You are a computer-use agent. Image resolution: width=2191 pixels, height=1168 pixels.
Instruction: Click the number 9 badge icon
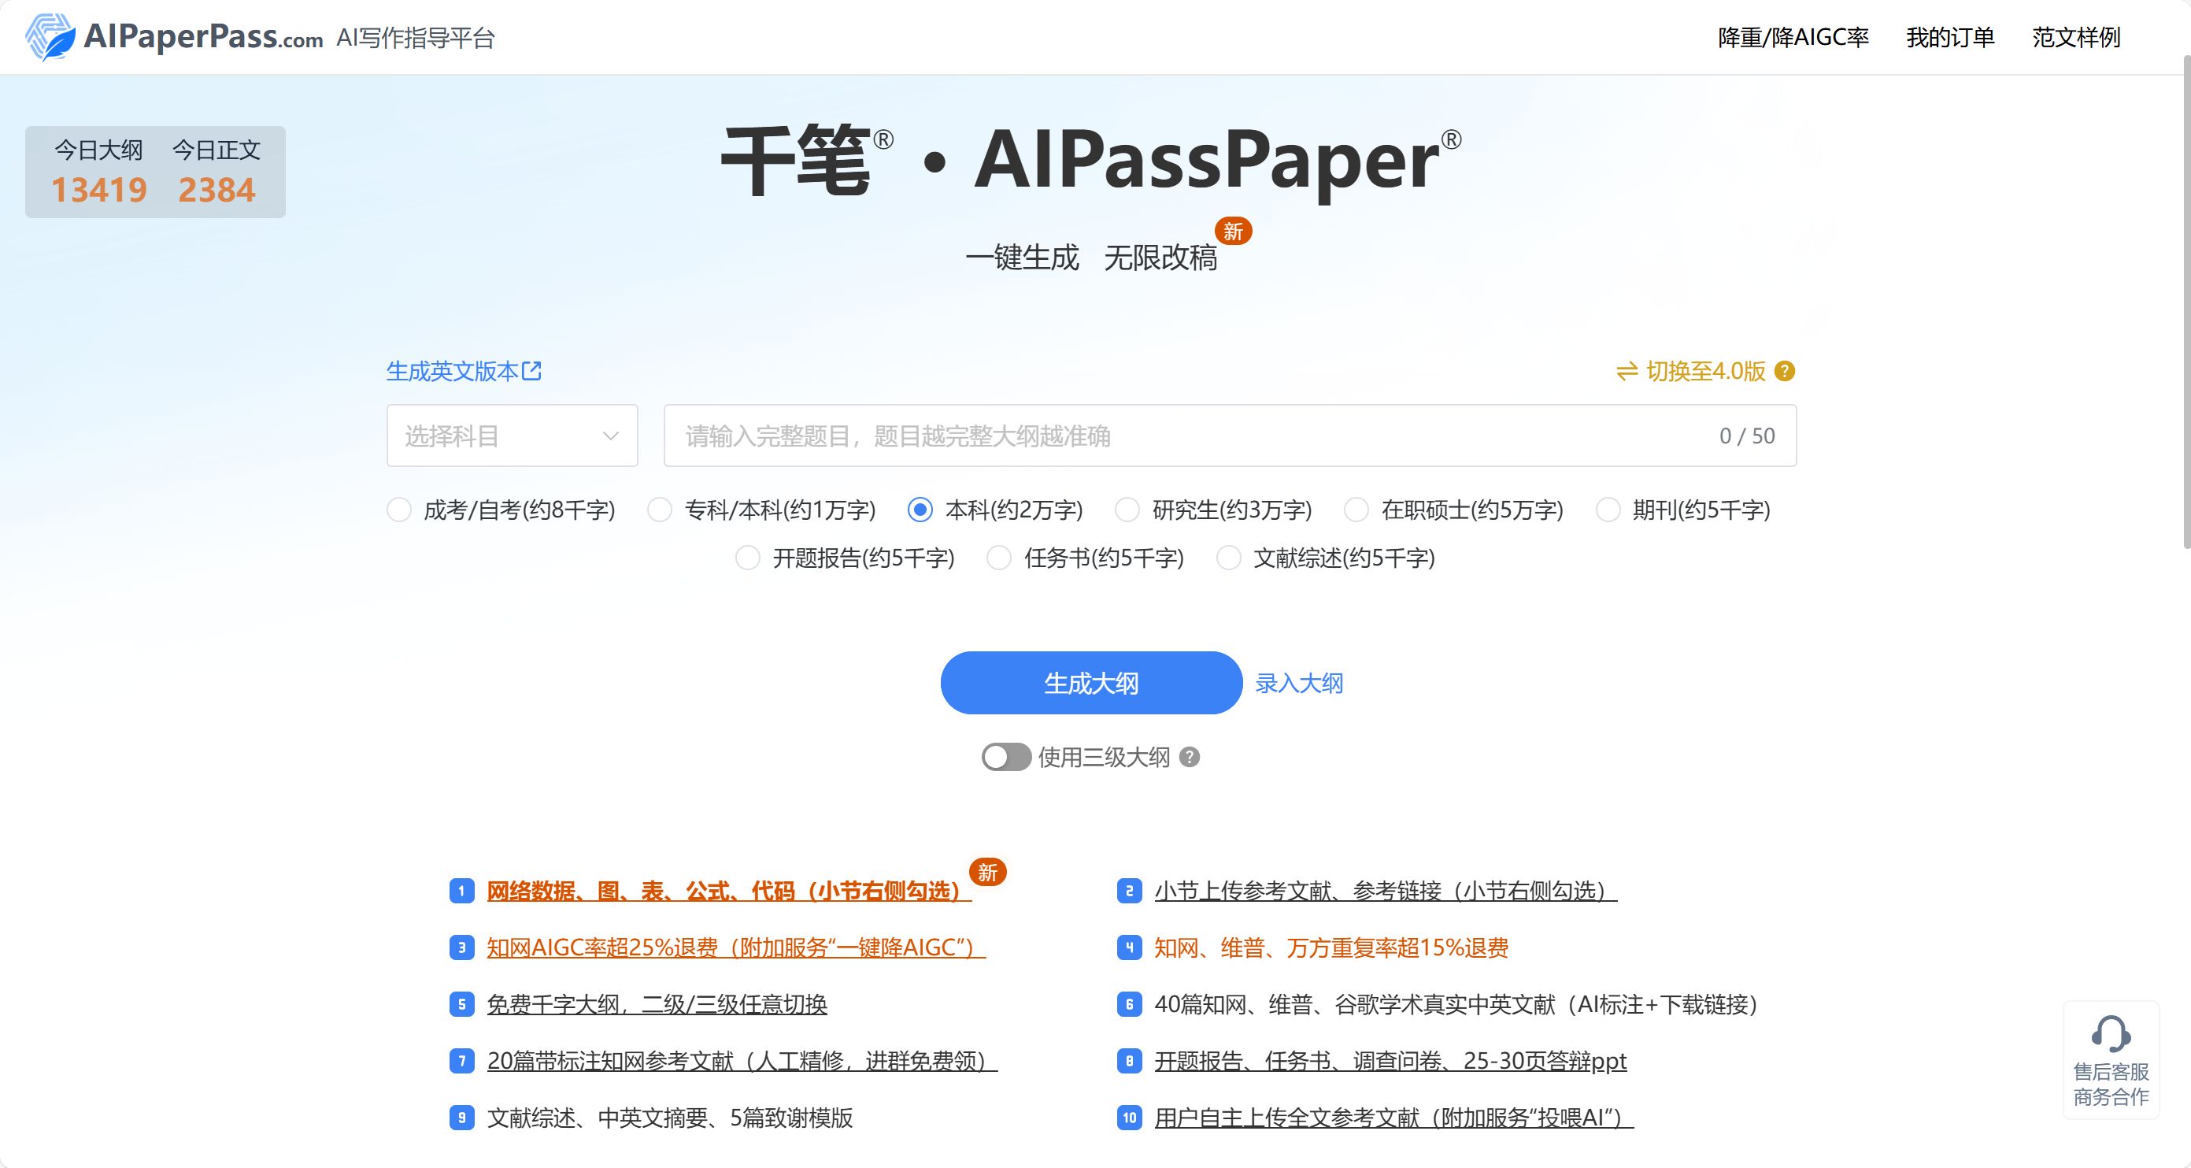(x=462, y=1118)
